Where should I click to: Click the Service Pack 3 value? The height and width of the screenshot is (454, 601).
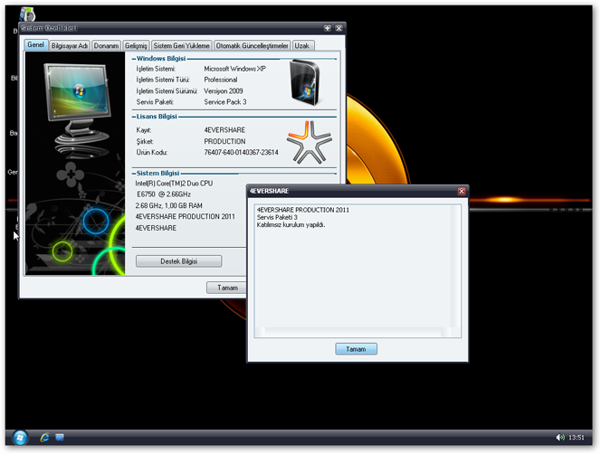pos(225,102)
